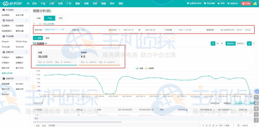Toggle 销售额 series in chart legend
The height and width of the screenshot is (127, 259).
click(x=149, y=68)
